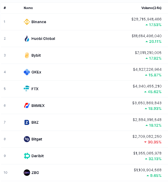The width and height of the screenshot is (168, 183).
Task: Click the Huobi Global flame icon
Action: [x=27, y=39]
